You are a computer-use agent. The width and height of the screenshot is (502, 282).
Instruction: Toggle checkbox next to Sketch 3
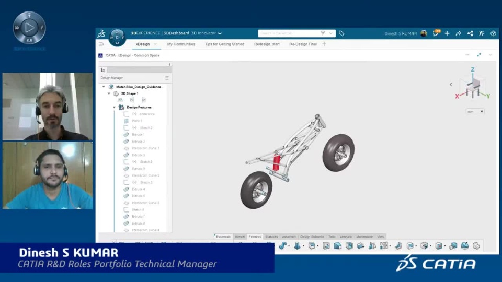coord(126,182)
